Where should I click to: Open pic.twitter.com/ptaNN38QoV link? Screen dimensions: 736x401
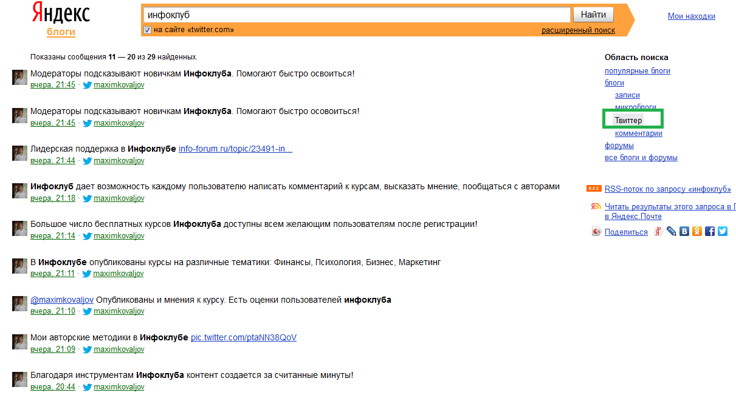click(x=244, y=337)
